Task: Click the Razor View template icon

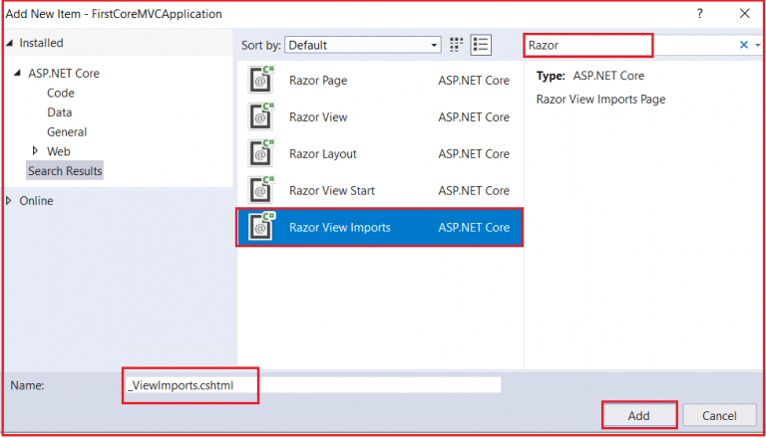Action: [x=261, y=117]
